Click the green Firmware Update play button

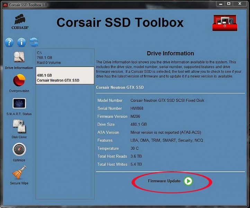click(188, 181)
